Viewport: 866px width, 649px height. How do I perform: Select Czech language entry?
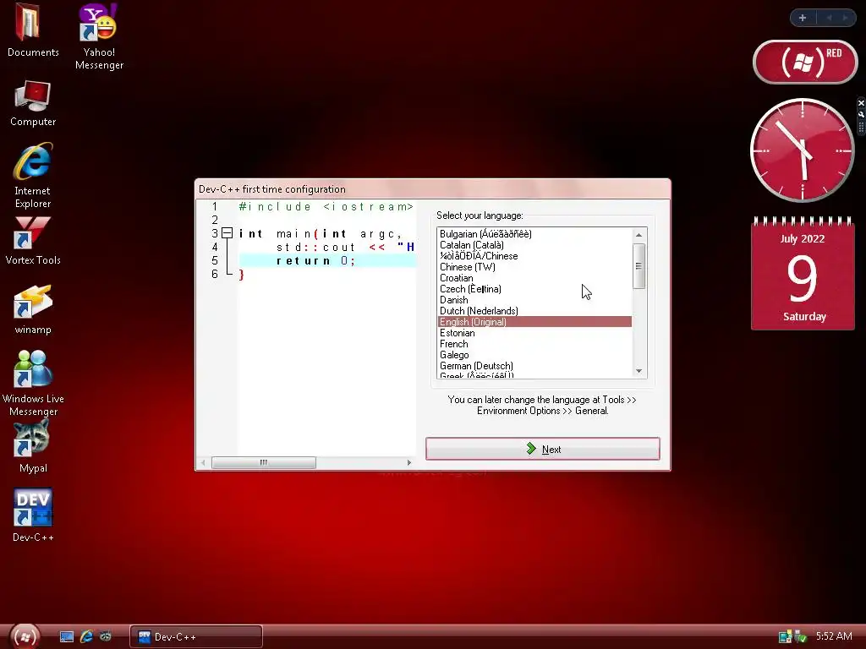point(534,289)
